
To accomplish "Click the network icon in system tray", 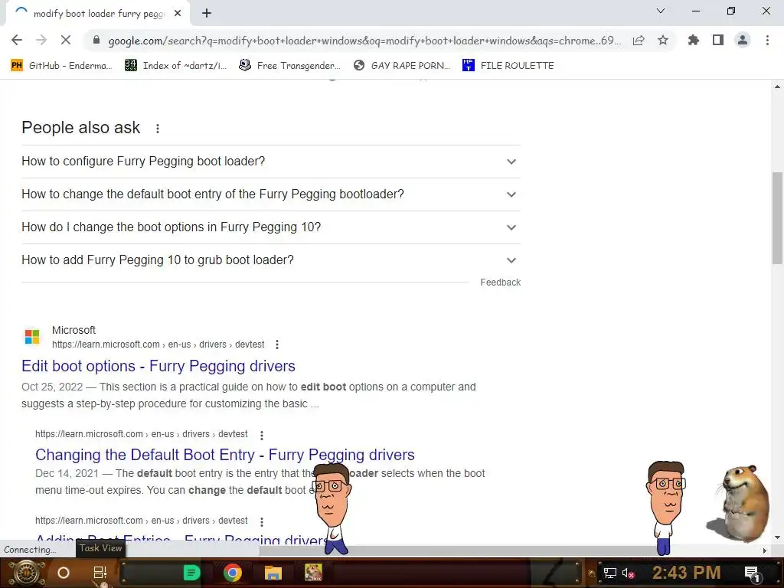I will coord(609,573).
